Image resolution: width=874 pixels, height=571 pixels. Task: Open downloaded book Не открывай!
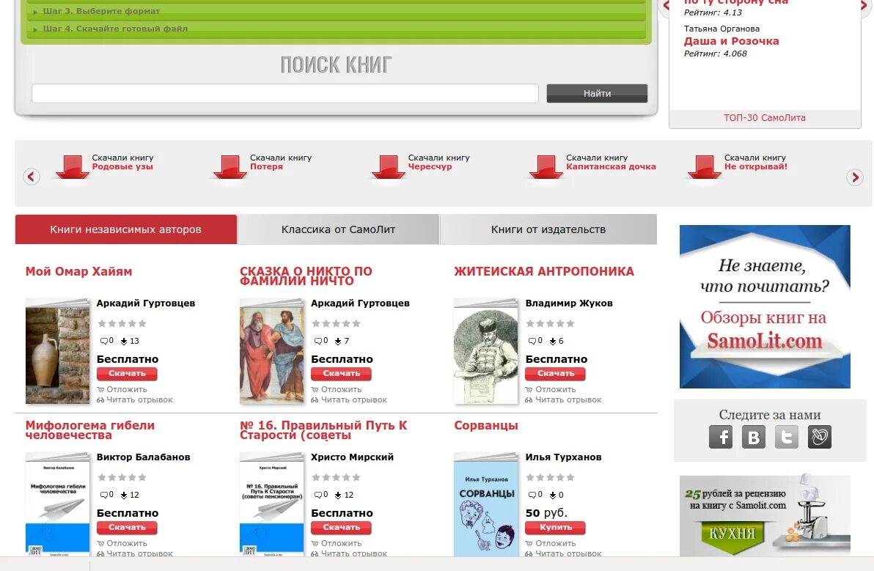coord(755,166)
